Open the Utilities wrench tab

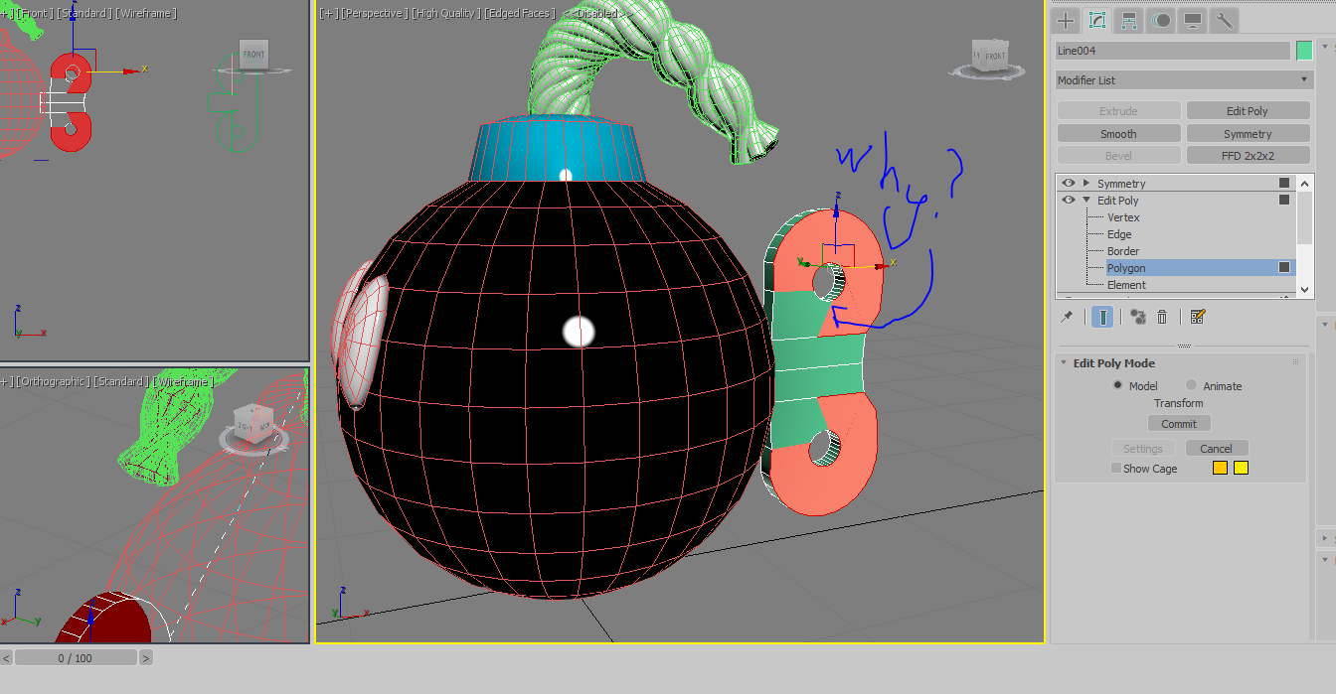(x=1224, y=20)
